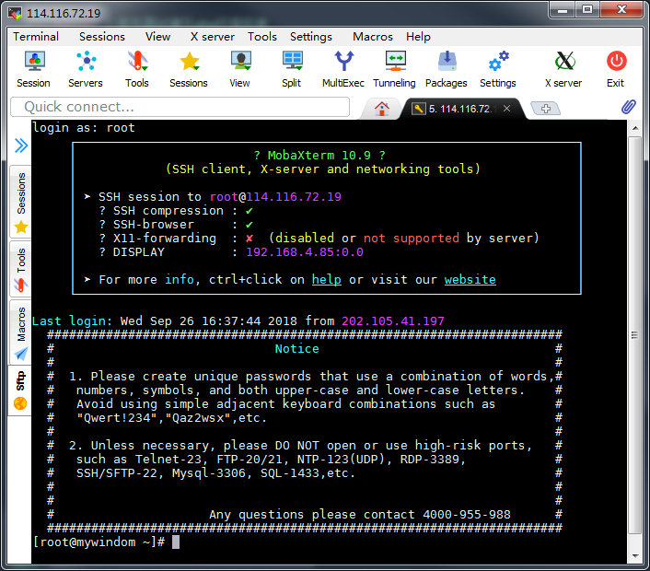Maximize the MobaXterm window
Viewport: 650px width, 571px height.
pos(587,10)
